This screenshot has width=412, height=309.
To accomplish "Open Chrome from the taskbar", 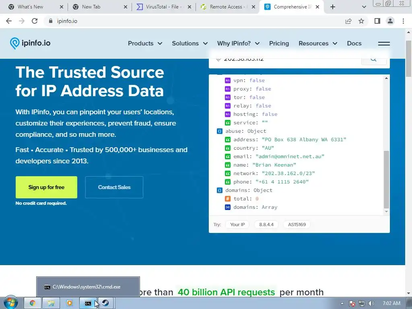I will point(32,303).
